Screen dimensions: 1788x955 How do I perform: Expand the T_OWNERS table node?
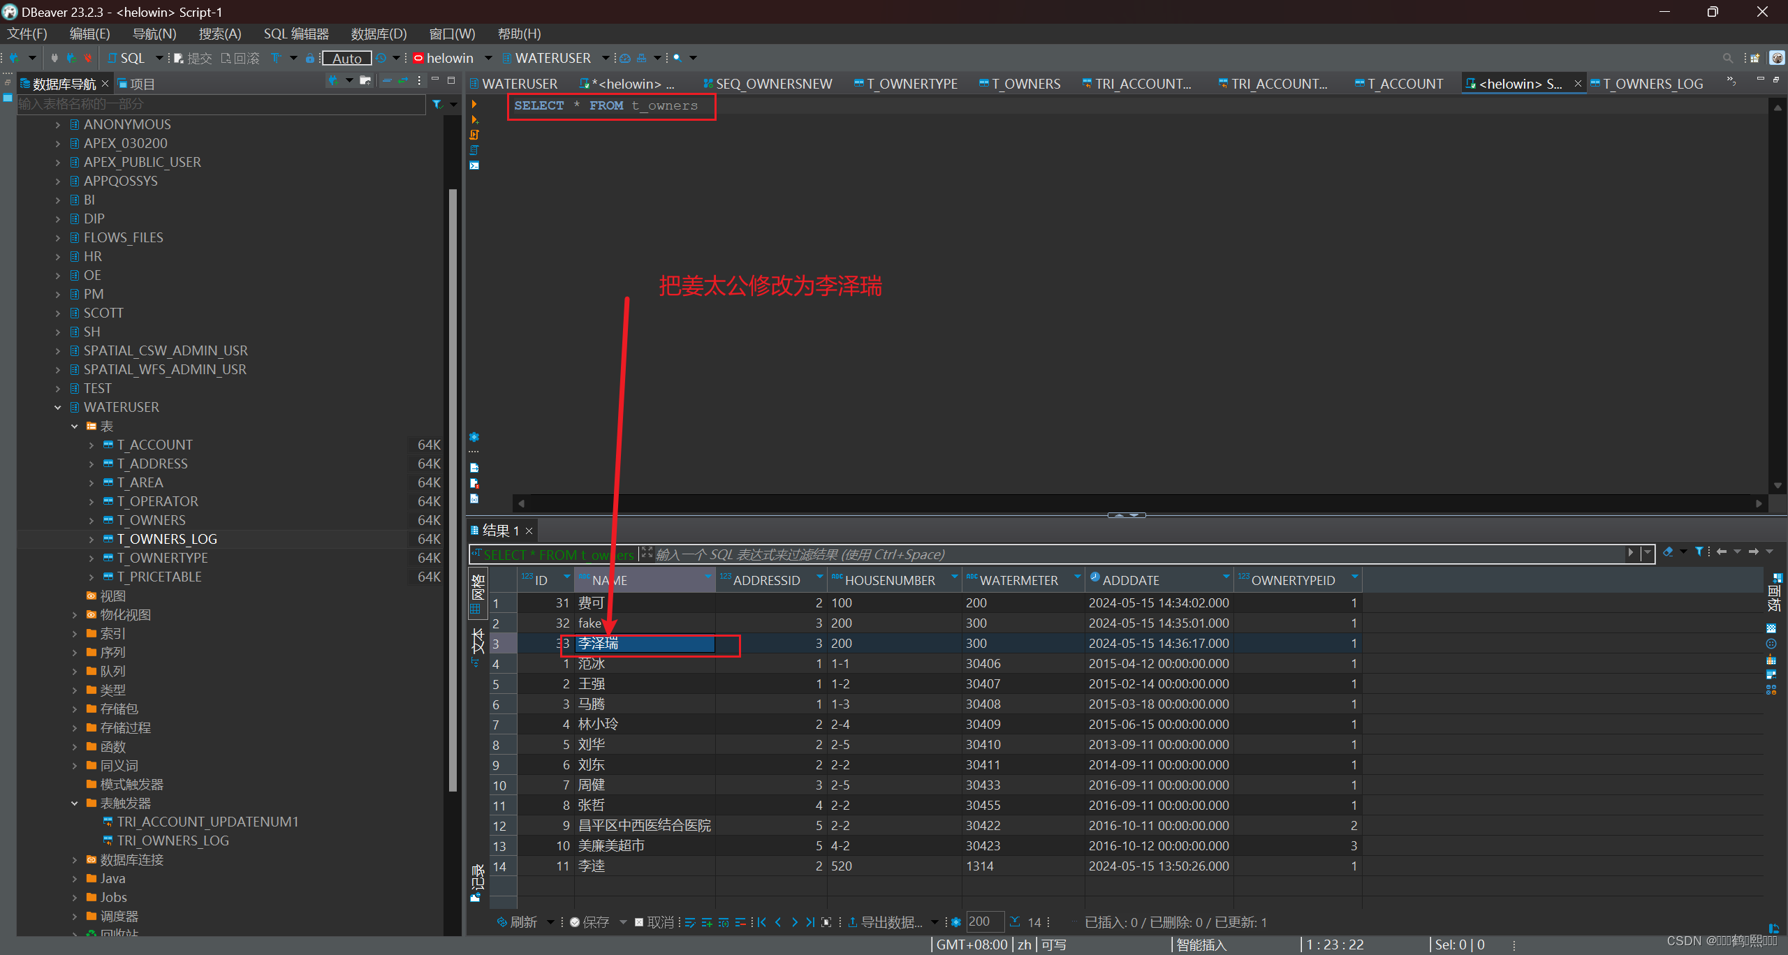point(91,521)
